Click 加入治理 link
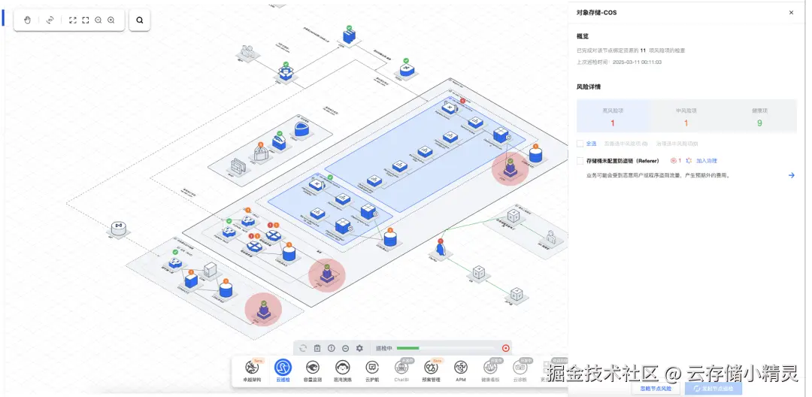Viewport: 812px width, 397px height. 706,161
